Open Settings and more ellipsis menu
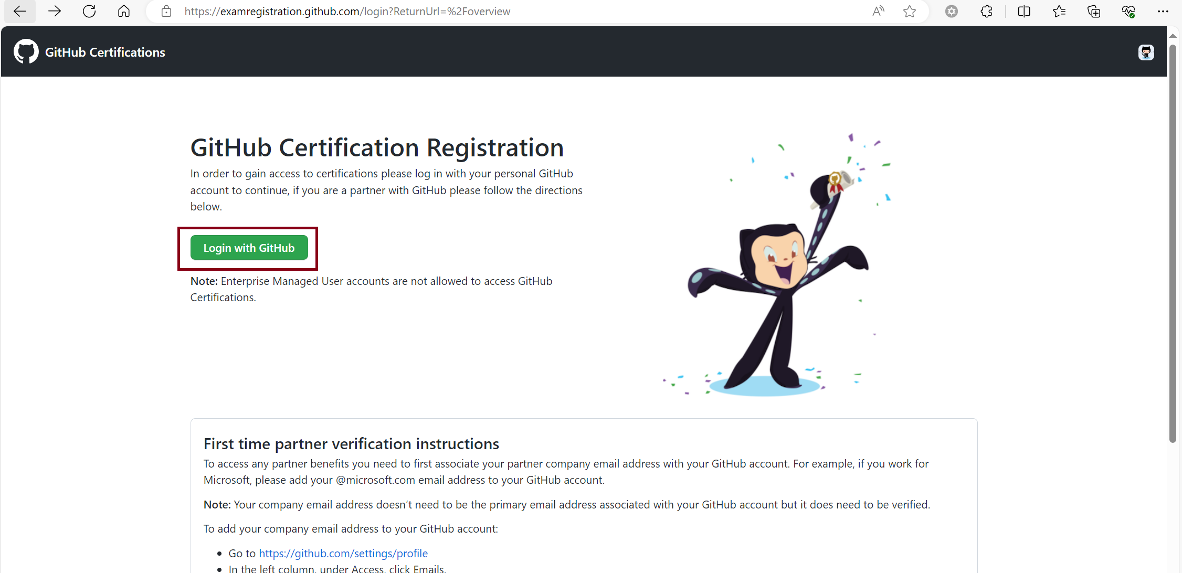This screenshot has width=1182, height=573. (x=1163, y=12)
